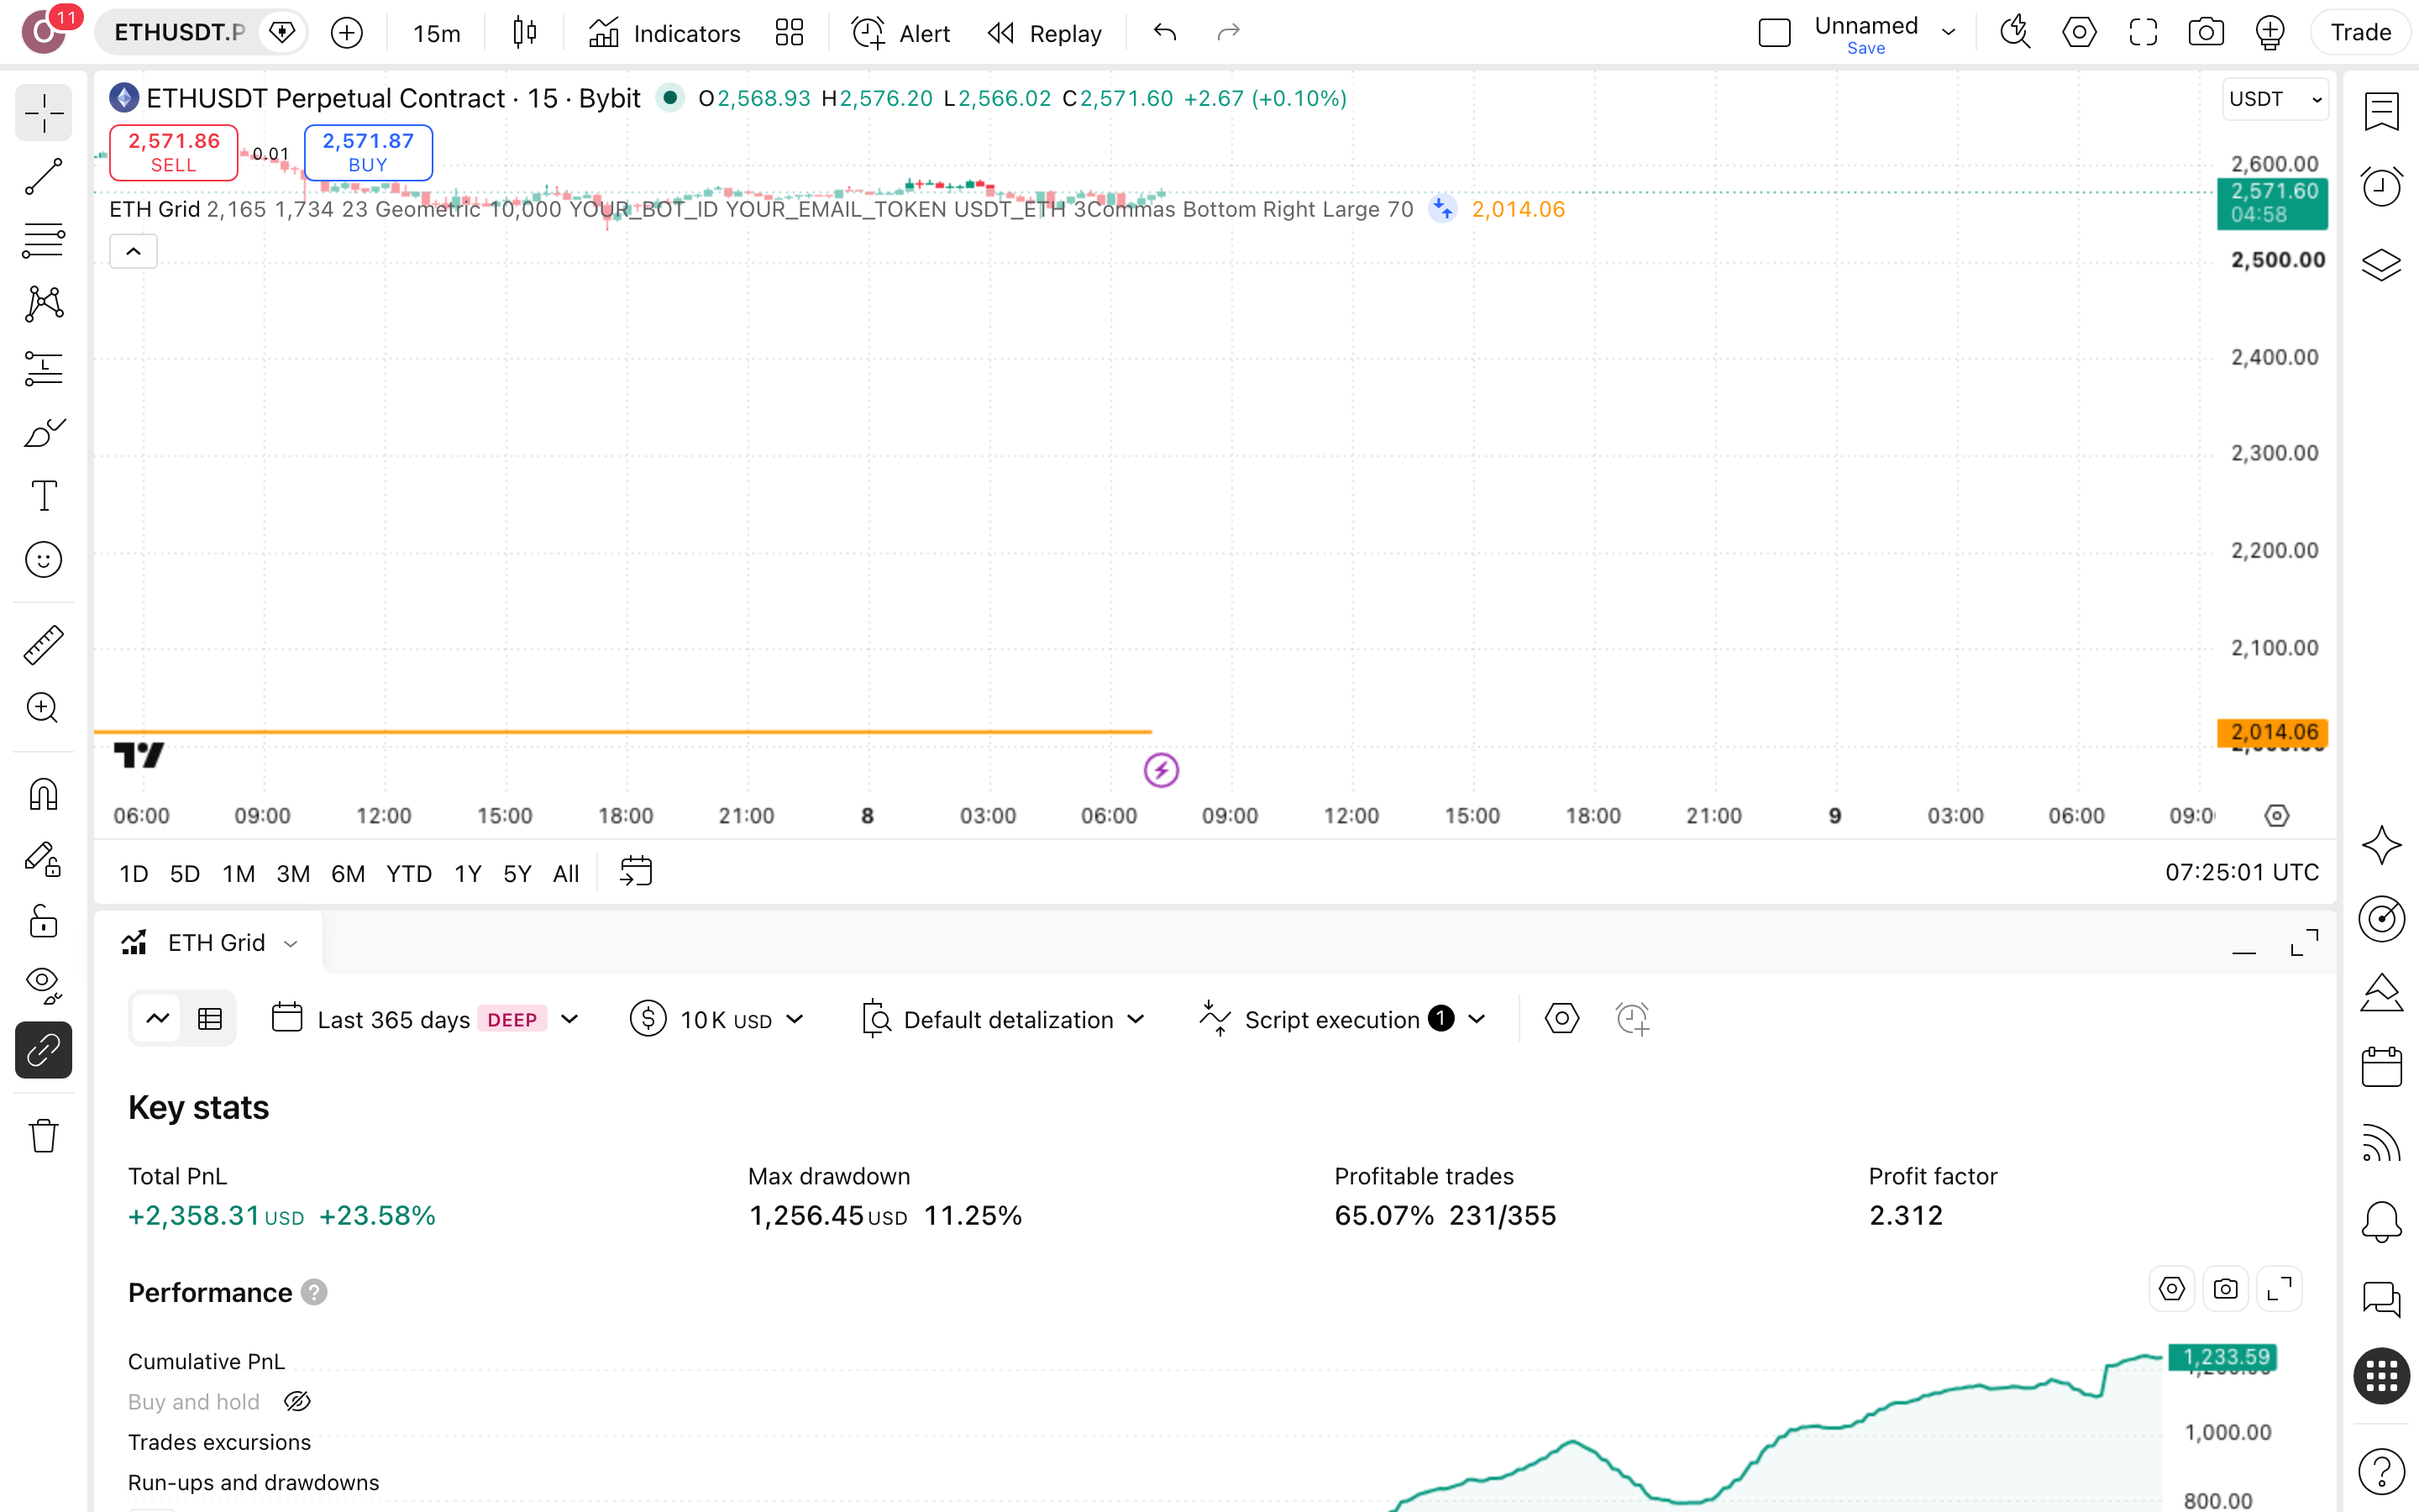Start bar Replay mode
The image size is (2419, 1512).
coord(1045,33)
